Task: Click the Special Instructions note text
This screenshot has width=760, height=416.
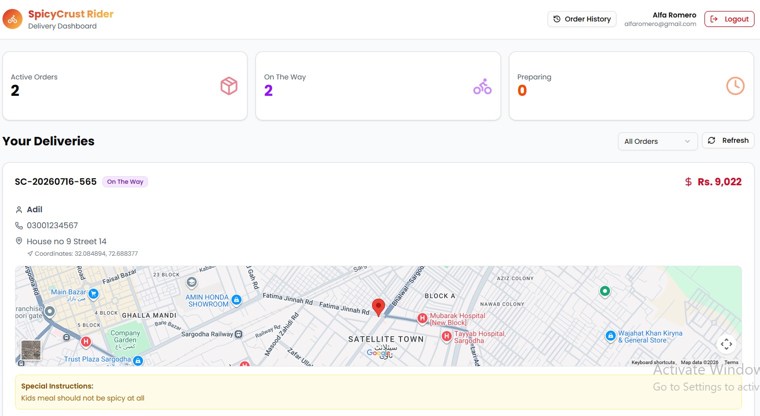Action: tap(82, 398)
